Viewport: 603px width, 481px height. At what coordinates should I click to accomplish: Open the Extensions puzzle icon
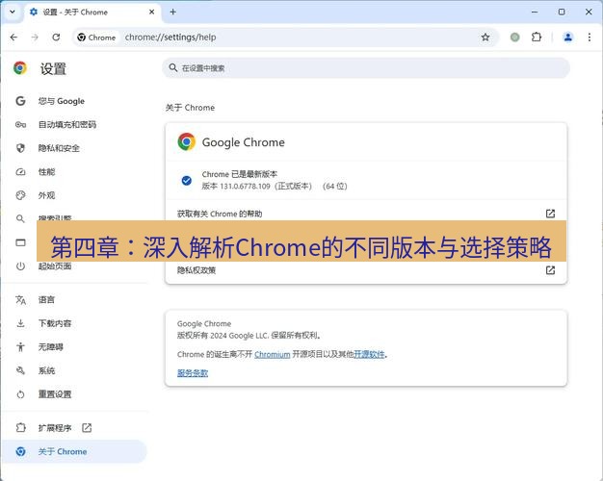[537, 38]
